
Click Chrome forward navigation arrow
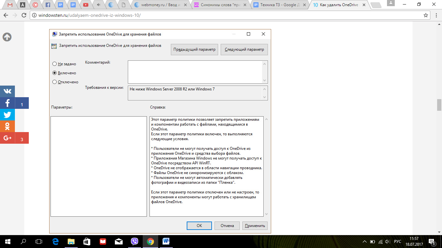pos(15,15)
